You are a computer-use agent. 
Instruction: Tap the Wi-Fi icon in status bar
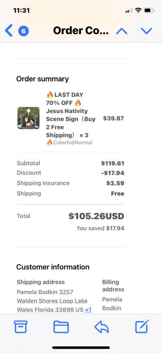139,10
